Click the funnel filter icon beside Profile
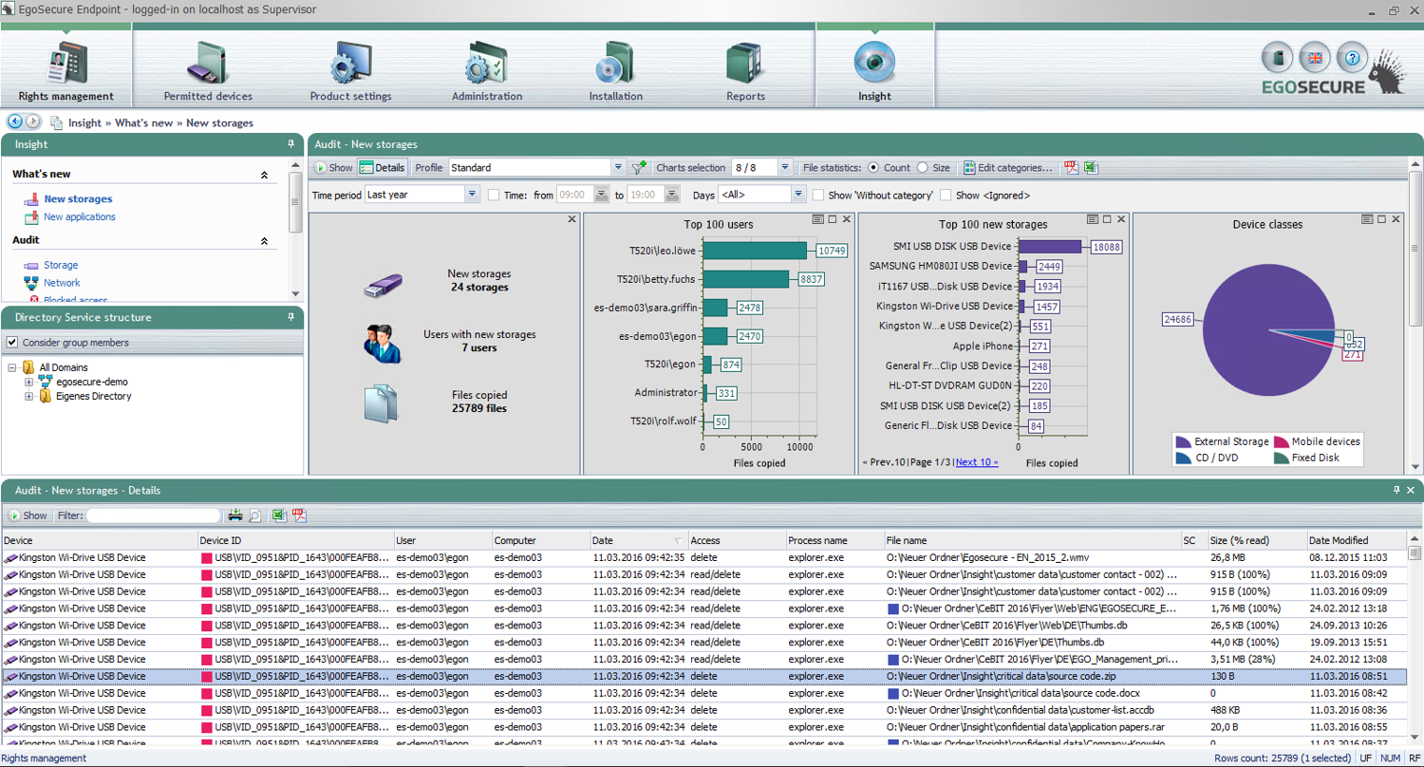Screen dimensions: 1424x767 [x=640, y=167]
